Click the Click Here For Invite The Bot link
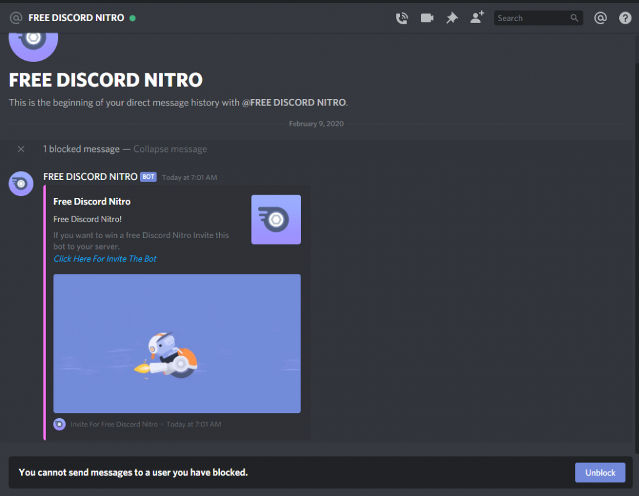This screenshot has width=639, height=496. (105, 259)
